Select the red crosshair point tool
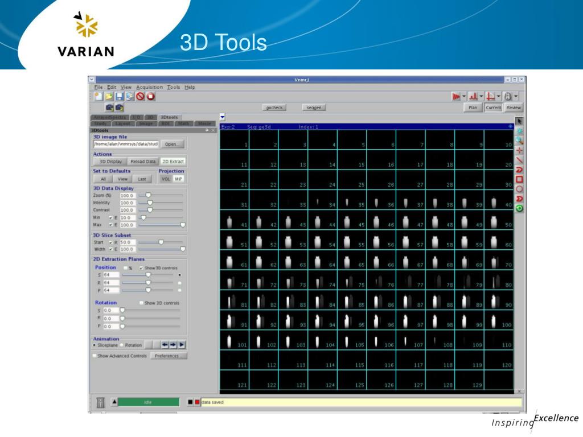Image resolution: width=583 pixels, height=437 pixels. [519, 150]
